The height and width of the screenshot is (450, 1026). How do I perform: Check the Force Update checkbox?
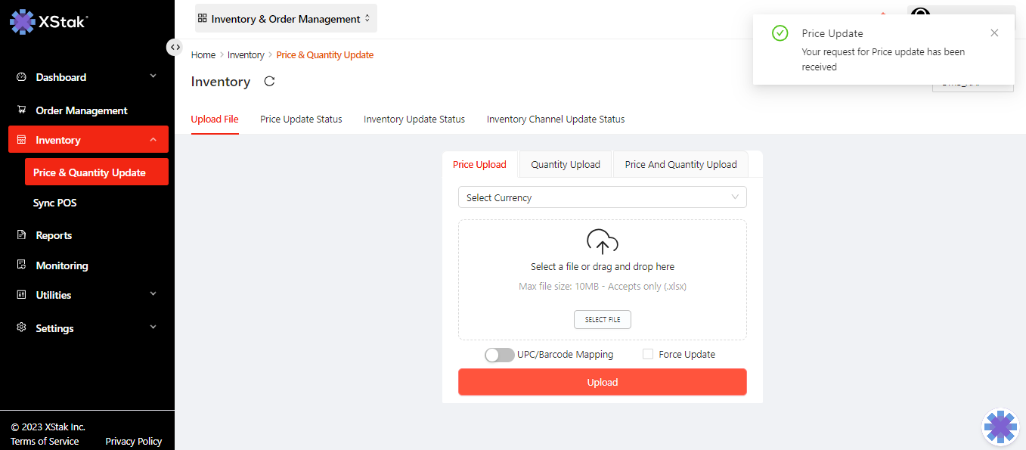(647, 354)
